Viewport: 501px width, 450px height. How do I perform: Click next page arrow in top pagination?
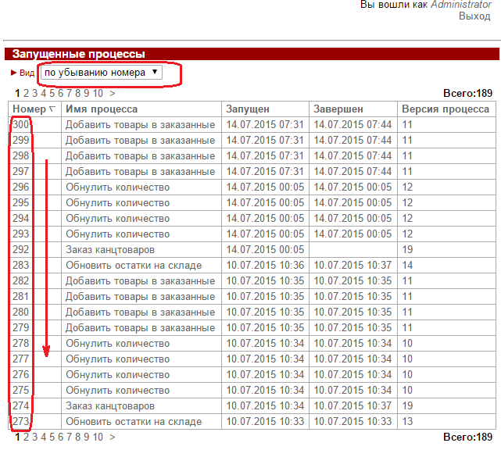click(x=112, y=93)
